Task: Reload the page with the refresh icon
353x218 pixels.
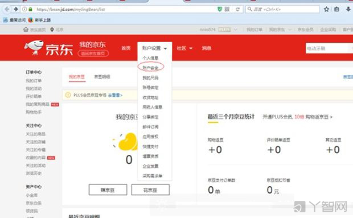Action: (x=237, y=9)
